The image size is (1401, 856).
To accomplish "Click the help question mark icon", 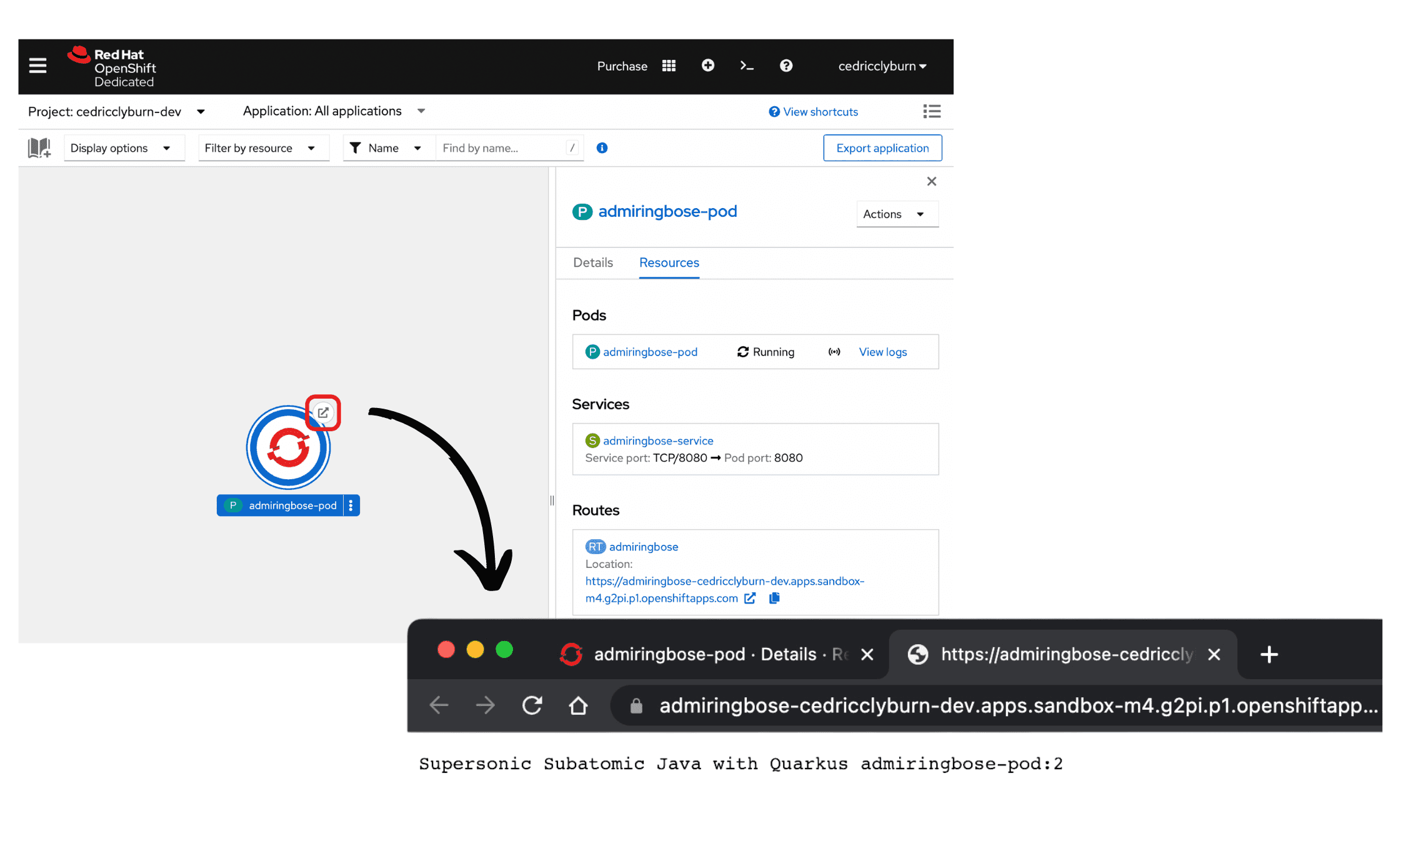I will pos(785,66).
